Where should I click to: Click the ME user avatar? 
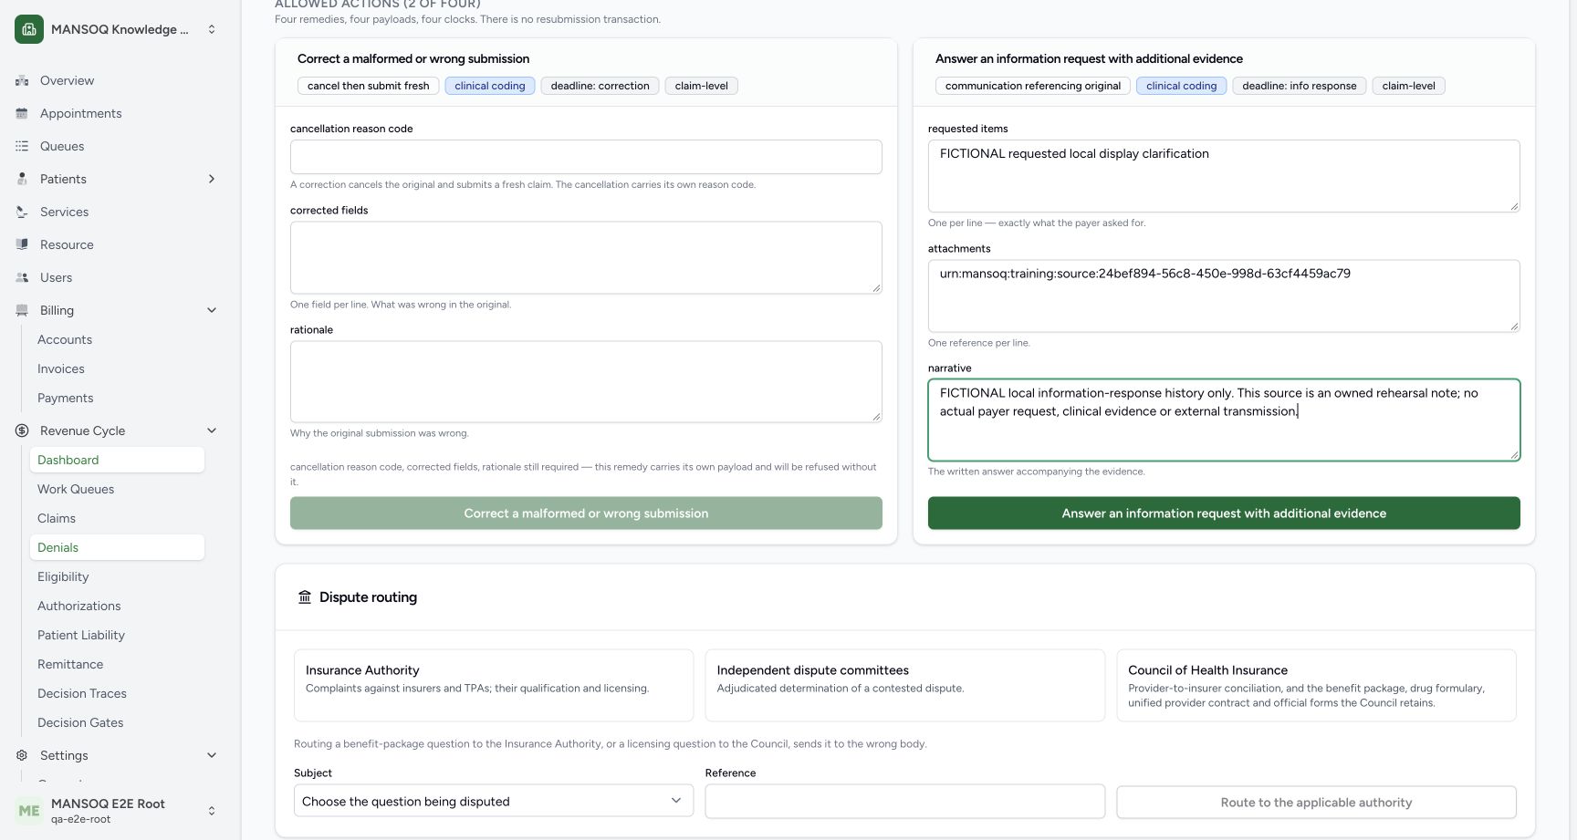click(29, 811)
